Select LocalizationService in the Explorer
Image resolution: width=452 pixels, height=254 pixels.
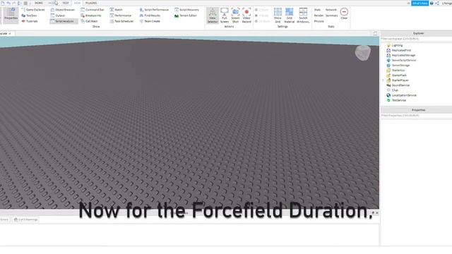404,95
